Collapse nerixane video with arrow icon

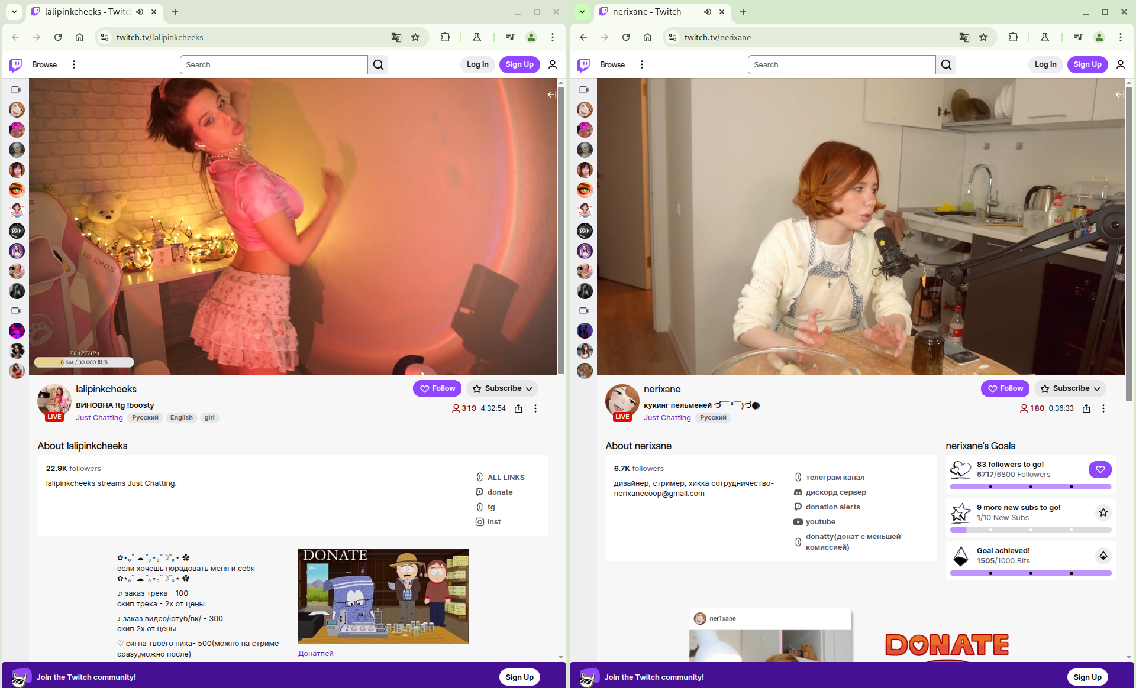pyautogui.click(x=1119, y=95)
